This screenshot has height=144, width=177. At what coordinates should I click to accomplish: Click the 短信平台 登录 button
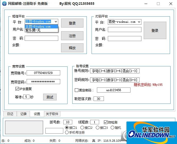pyautogui.click(x=72, y=23)
